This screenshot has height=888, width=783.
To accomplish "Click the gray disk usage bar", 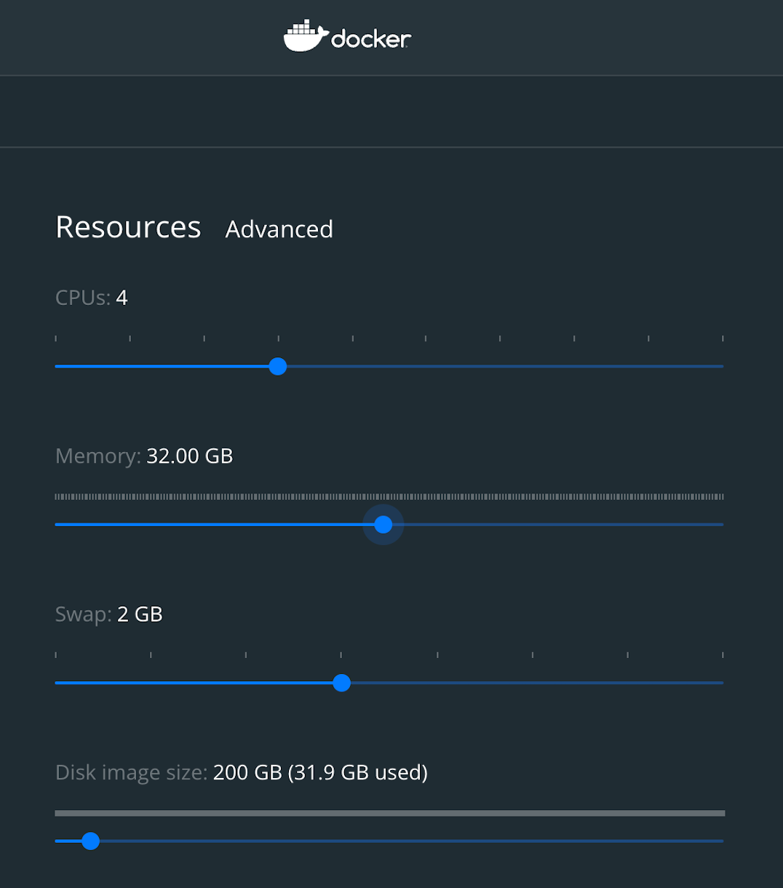I will coord(390,813).
